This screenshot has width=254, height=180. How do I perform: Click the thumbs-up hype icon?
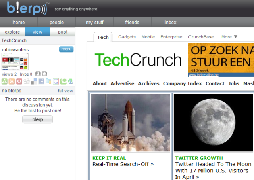(x=38, y=74)
